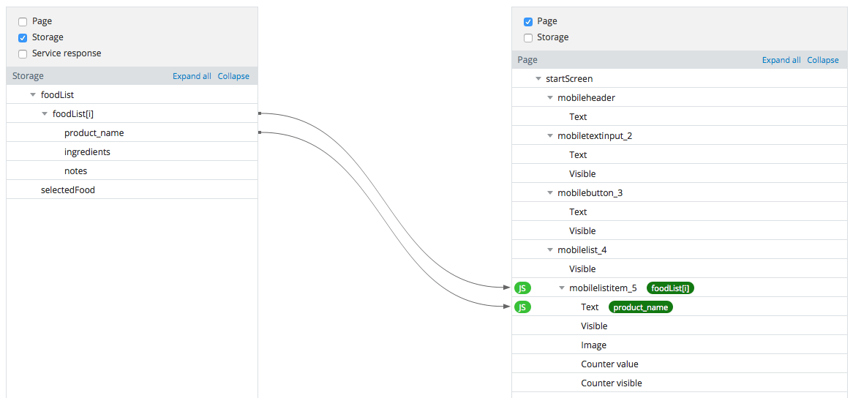Select the Counter value property row
The height and width of the screenshot is (398, 853).
680,364
